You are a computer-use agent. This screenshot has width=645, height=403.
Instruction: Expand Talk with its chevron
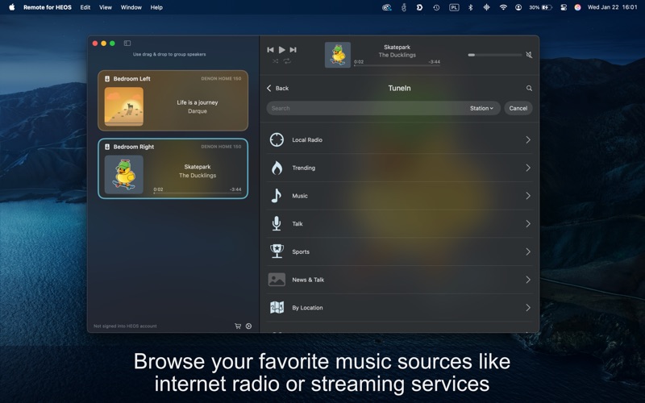pyautogui.click(x=528, y=224)
